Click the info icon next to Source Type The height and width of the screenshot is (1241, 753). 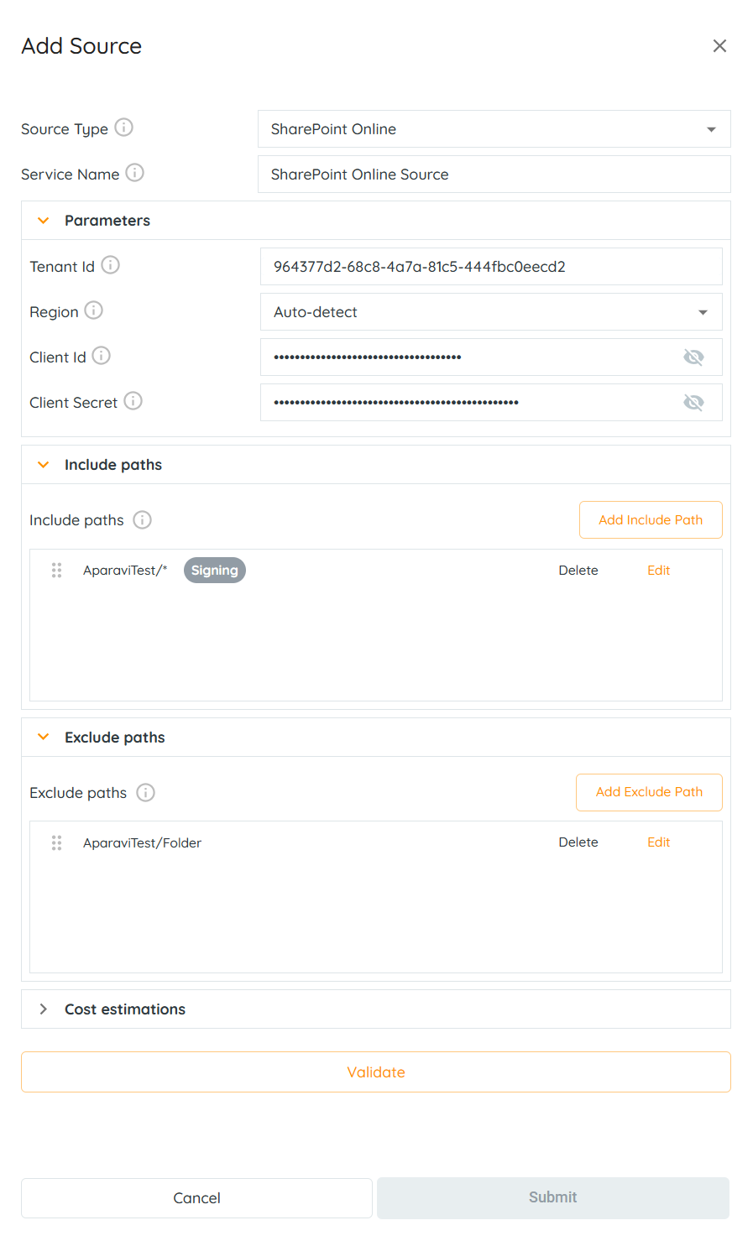click(123, 128)
